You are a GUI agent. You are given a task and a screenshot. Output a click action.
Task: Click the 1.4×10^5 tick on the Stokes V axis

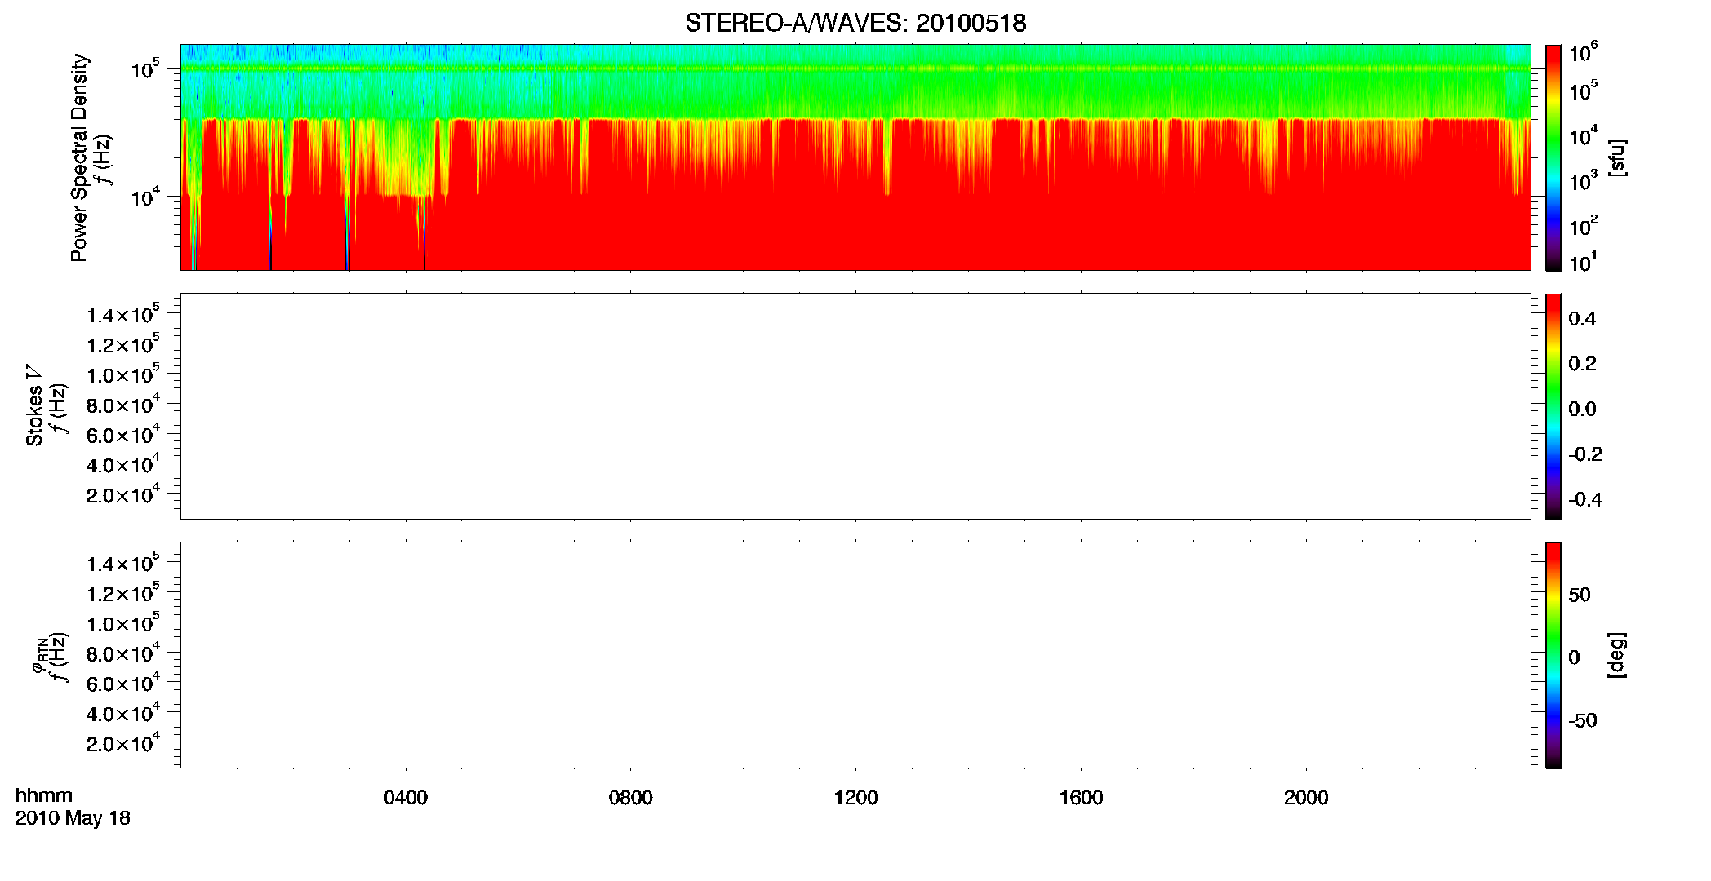(x=123, y=314)
